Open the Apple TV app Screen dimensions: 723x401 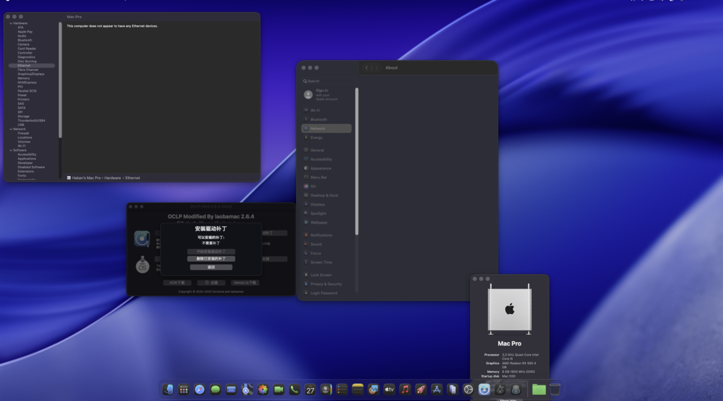click(x=389, y=390)
